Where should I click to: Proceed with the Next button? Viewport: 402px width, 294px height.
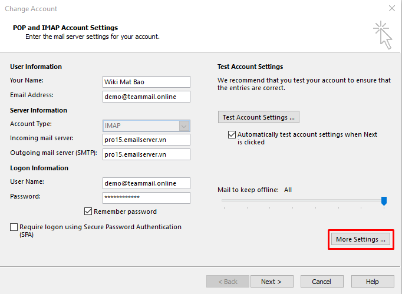(272, 282)
